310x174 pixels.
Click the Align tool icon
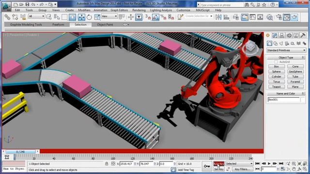[x=226, y=17]
